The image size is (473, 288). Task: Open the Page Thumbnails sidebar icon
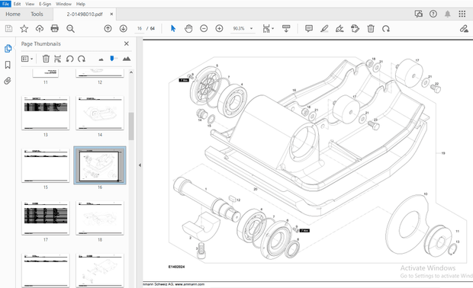coord(8,49)
